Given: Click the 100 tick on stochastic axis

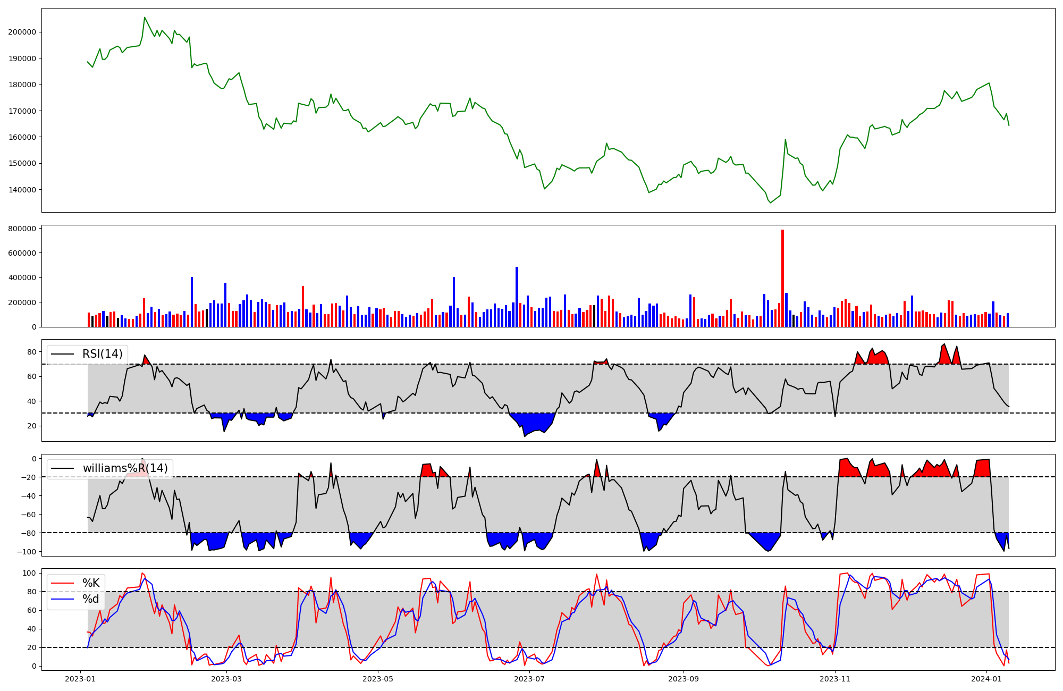Looking at the screenshot, I should (x=30, y=573).
